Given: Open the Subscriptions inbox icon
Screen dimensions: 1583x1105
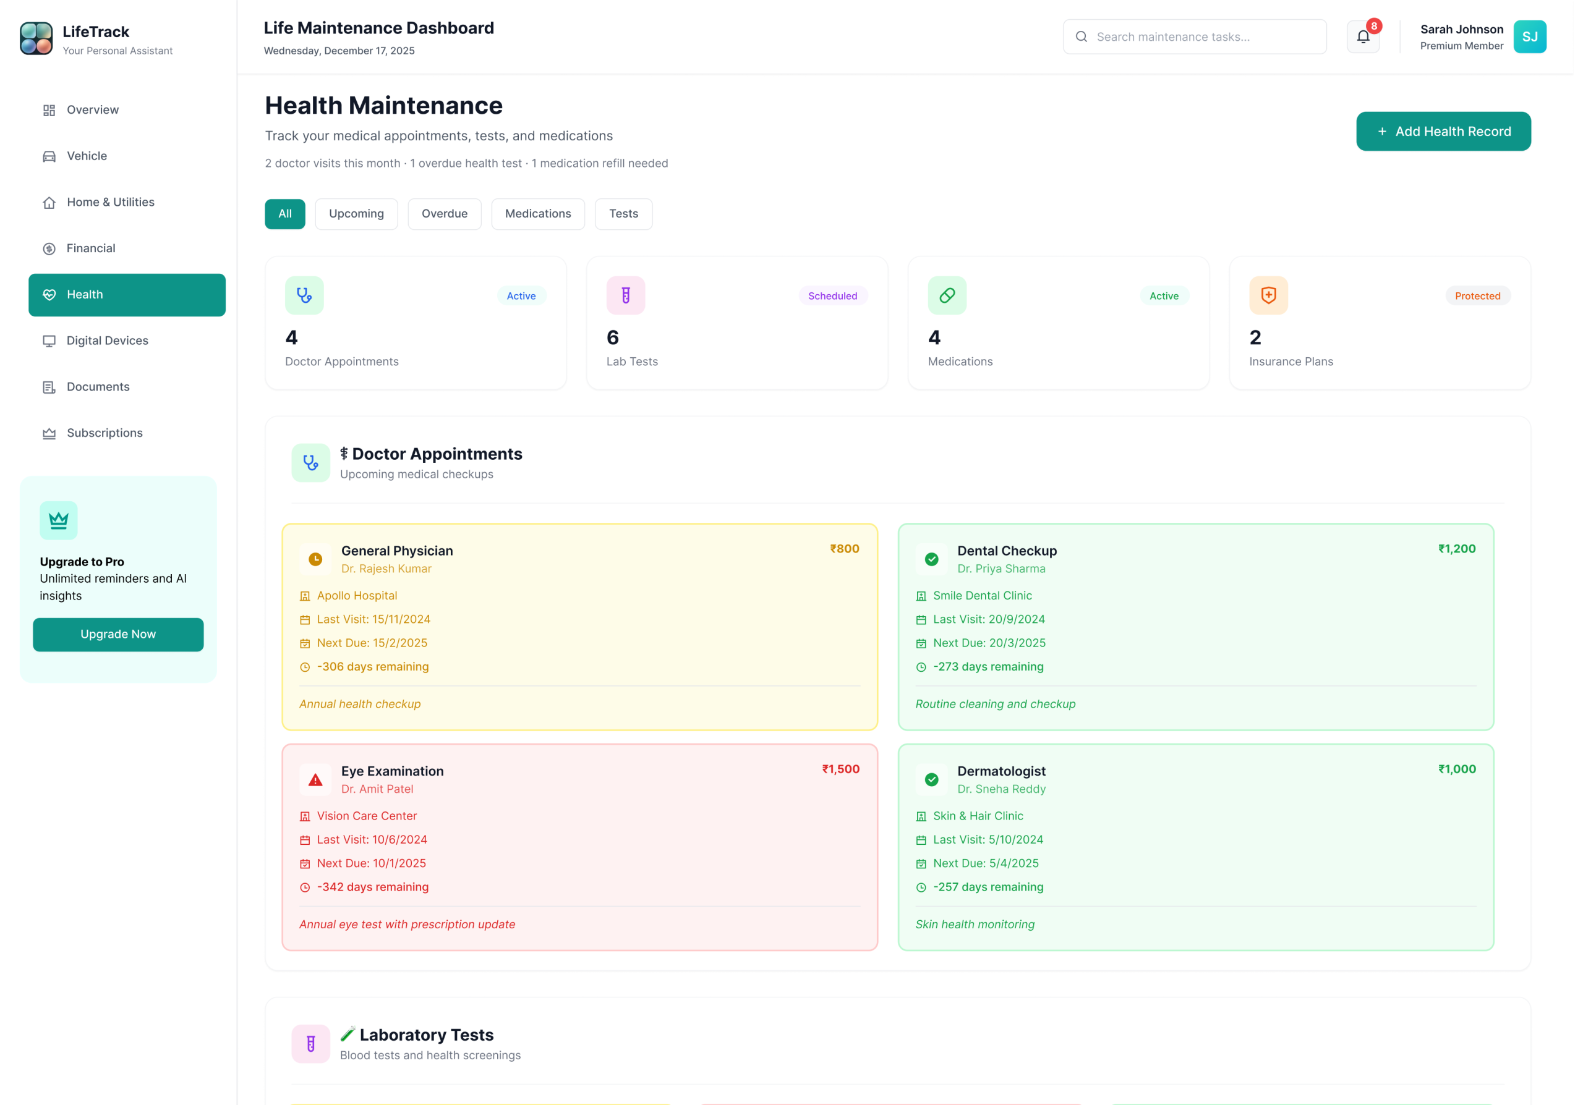Looking at the screenshot, I should click(x=48, y=433).
